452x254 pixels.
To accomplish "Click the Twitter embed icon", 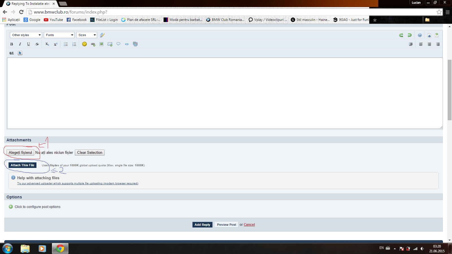I will [20, 53].
